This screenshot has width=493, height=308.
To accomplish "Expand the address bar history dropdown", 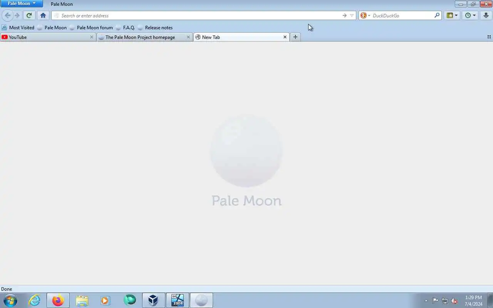I will (352, 15).
